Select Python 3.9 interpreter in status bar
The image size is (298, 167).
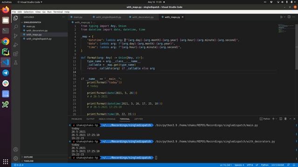coord(278,165)
